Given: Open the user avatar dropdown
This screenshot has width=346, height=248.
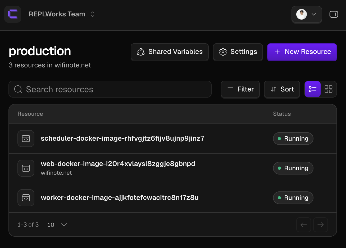Looking at the screenshot, I should tap(307, 14).
